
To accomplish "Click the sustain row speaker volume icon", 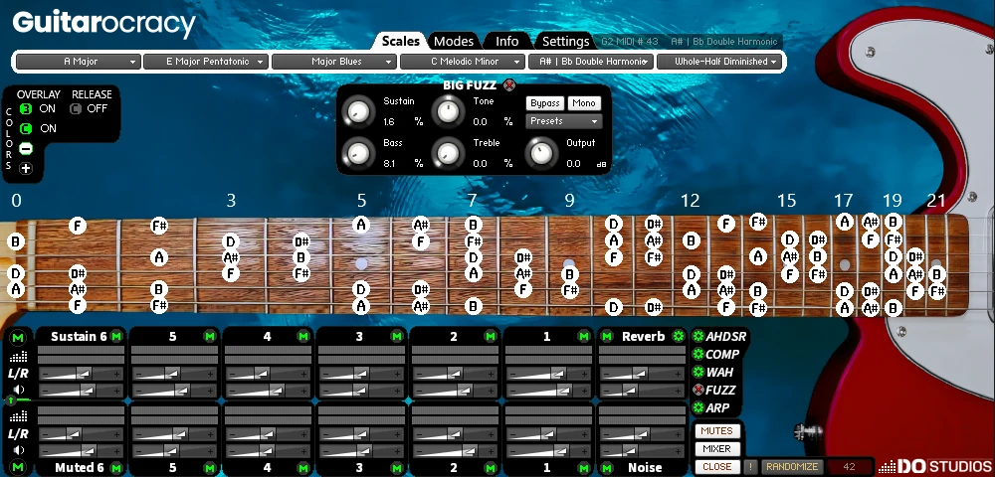I will tap(19, 390).
